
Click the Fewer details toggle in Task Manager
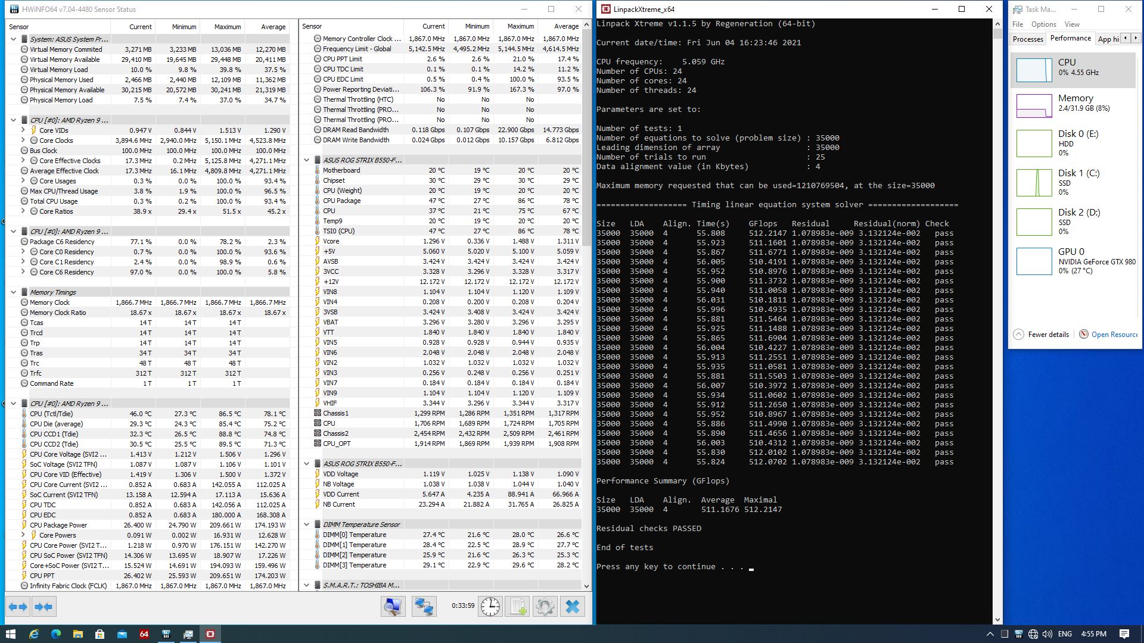(1041, 334)
